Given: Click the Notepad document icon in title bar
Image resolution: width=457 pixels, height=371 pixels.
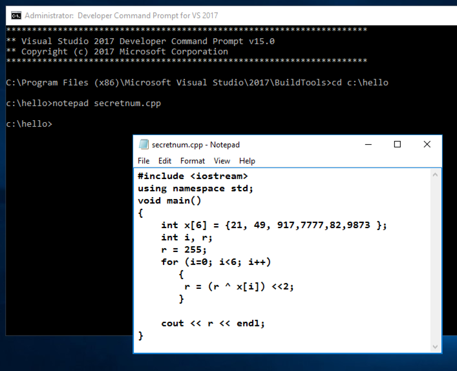Looking at the screenshot, I should [143, 144].
